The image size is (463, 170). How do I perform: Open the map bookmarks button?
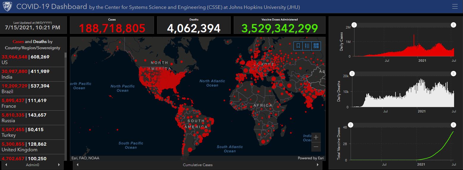pos(298,46)
